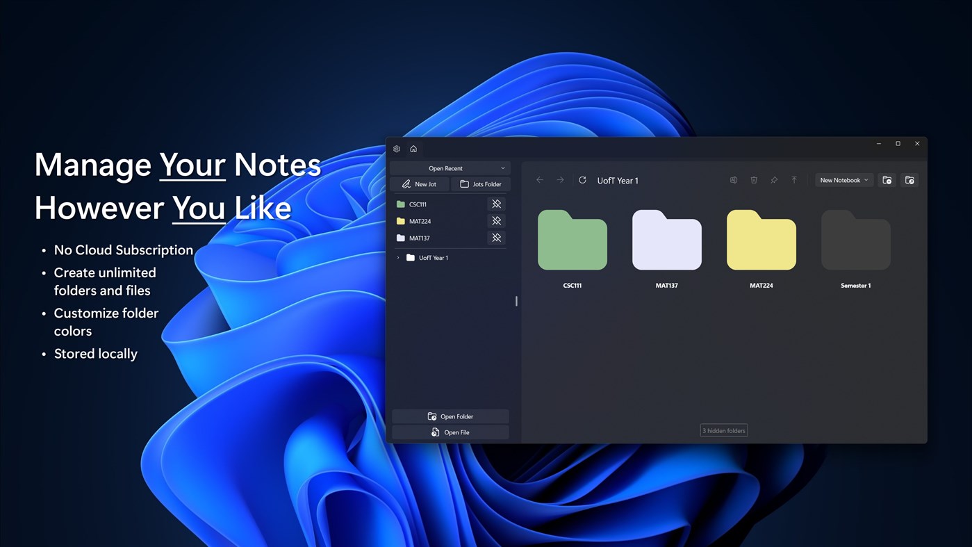Switch to the home tab
The image size is (972, 547).
tap(413, 148)
